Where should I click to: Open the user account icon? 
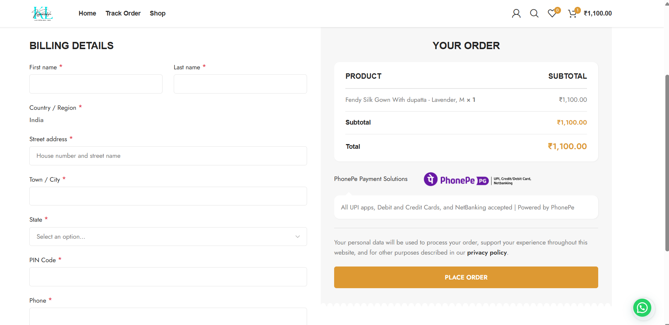click(x=516, y=14)
